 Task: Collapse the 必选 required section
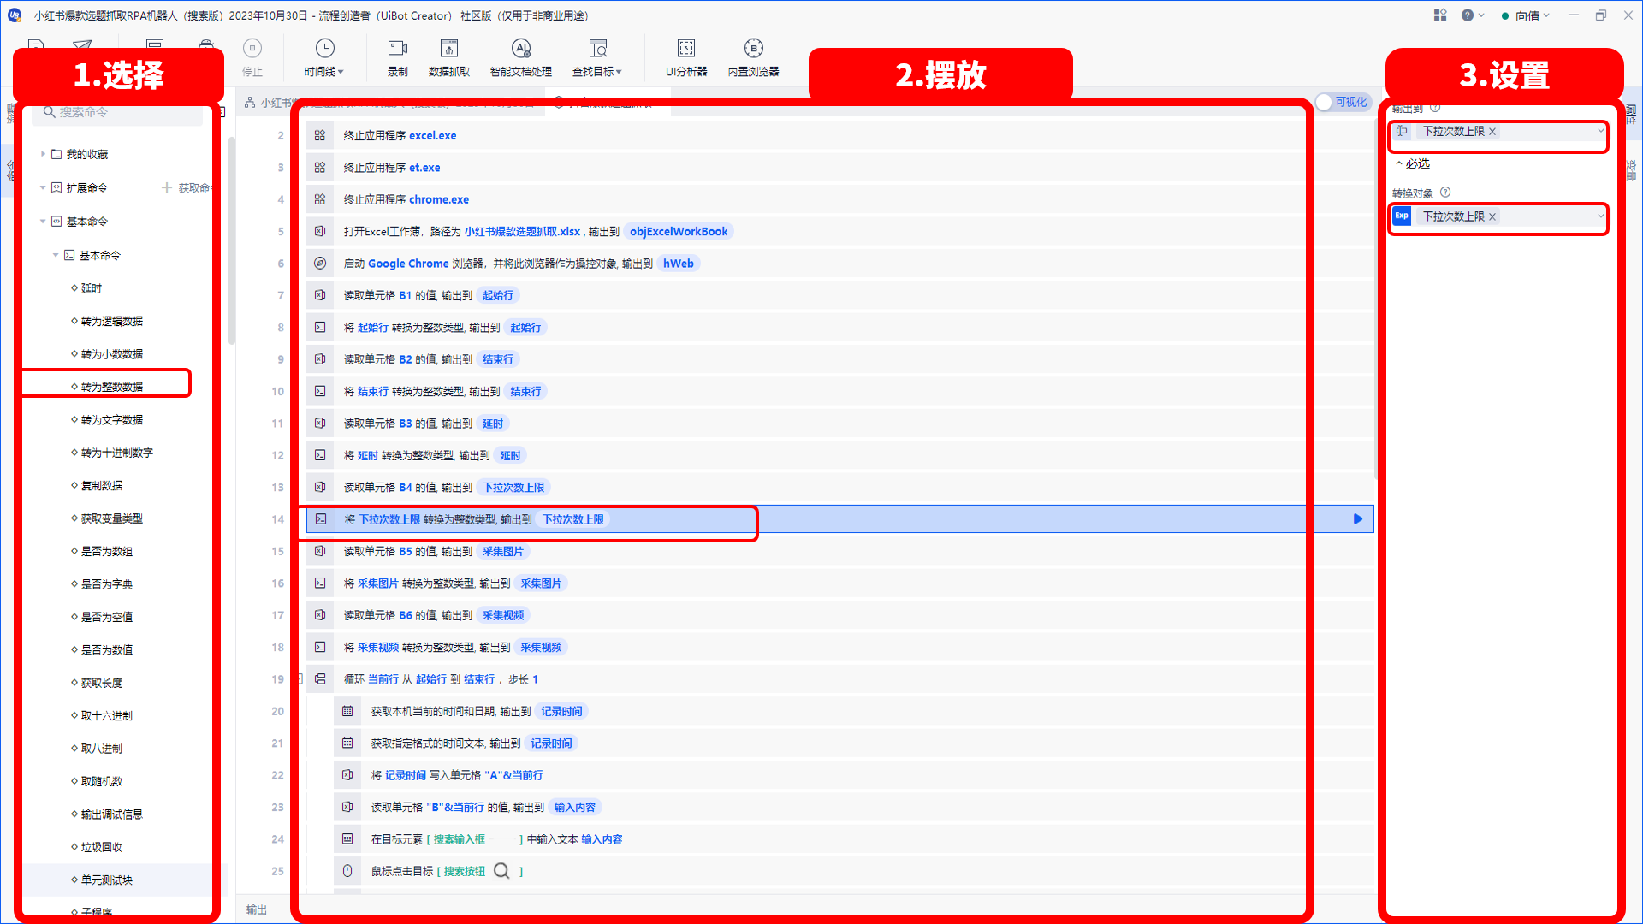click(1412, 164)
